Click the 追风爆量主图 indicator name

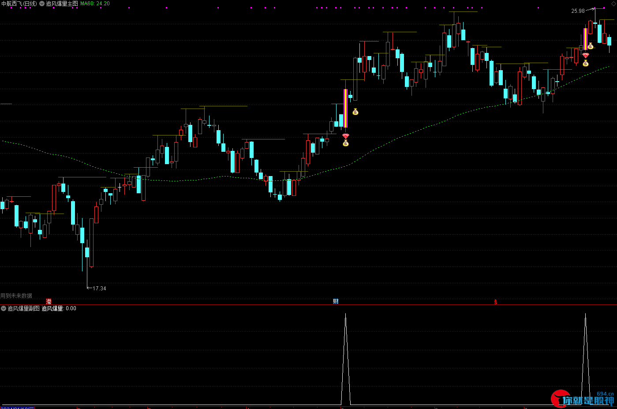(x=62, y=4)
